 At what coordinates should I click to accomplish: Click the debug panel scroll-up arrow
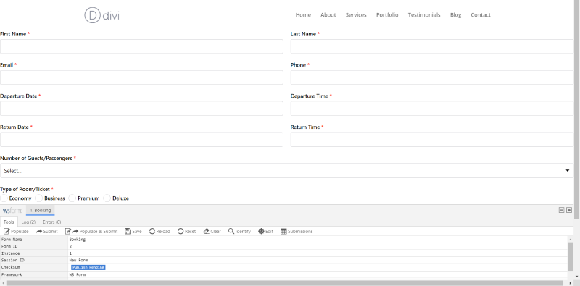(x=571, y=239)
